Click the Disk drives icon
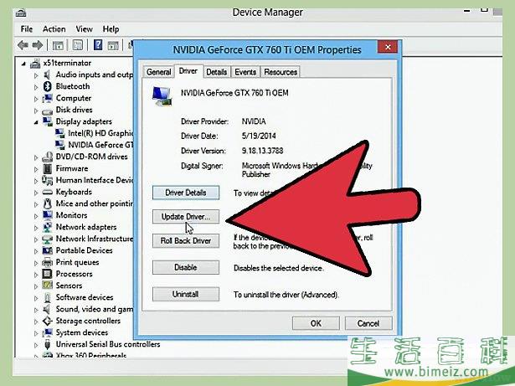Image resolution: width=515 pixels, height=386 pixels. (x=47, y=111)
